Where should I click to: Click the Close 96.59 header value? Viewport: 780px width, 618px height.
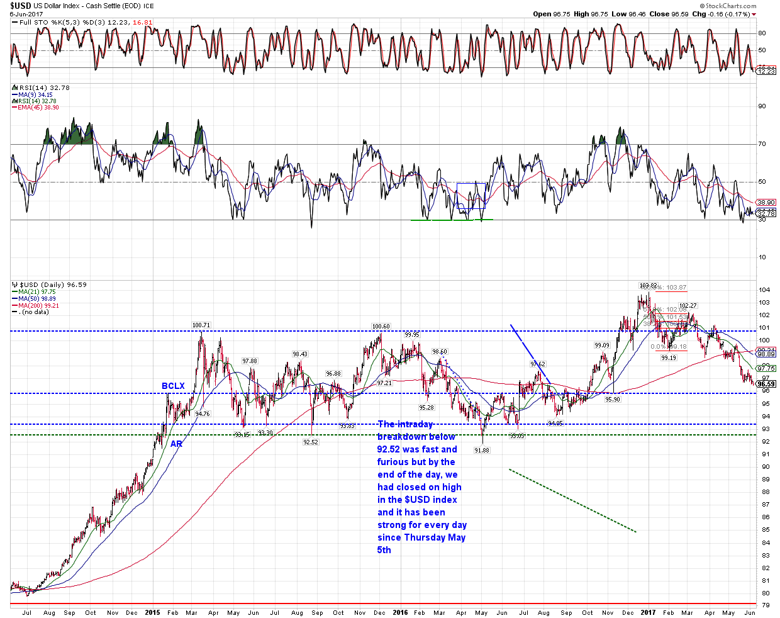coord(668,14)
